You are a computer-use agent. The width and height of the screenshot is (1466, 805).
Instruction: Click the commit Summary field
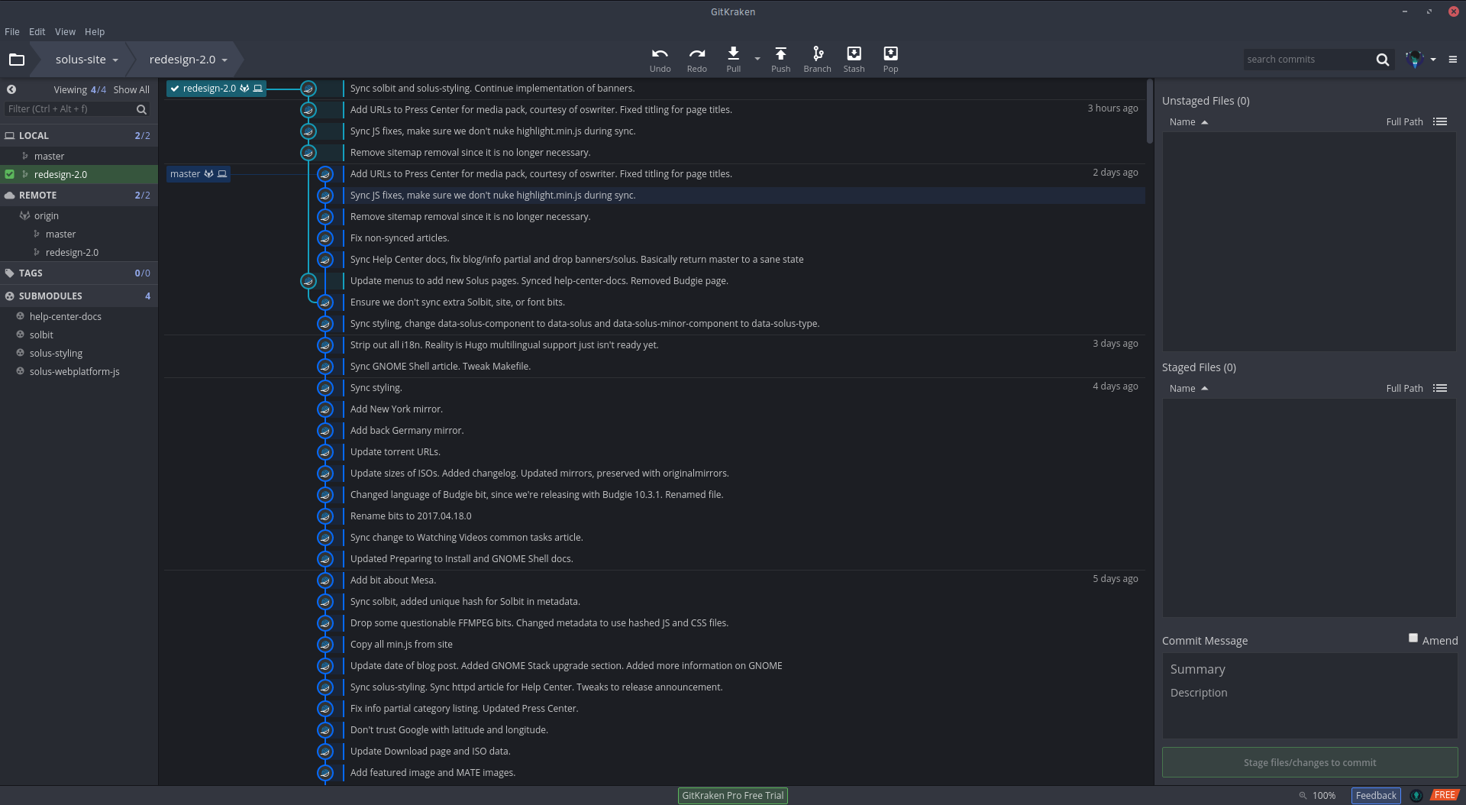click(1309, 669)
